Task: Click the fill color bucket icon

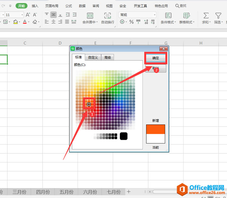Action: pos(15,22)
